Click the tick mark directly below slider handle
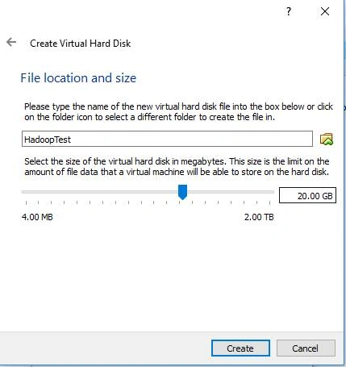Screen dimensions: 346x367 180,202
